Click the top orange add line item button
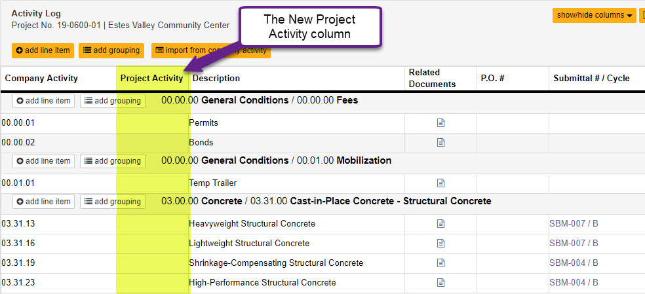 [x=43, y=50]
